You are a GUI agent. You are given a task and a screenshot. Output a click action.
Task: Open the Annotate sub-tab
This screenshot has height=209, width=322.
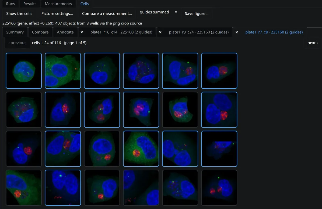click(x=65, y=32)
